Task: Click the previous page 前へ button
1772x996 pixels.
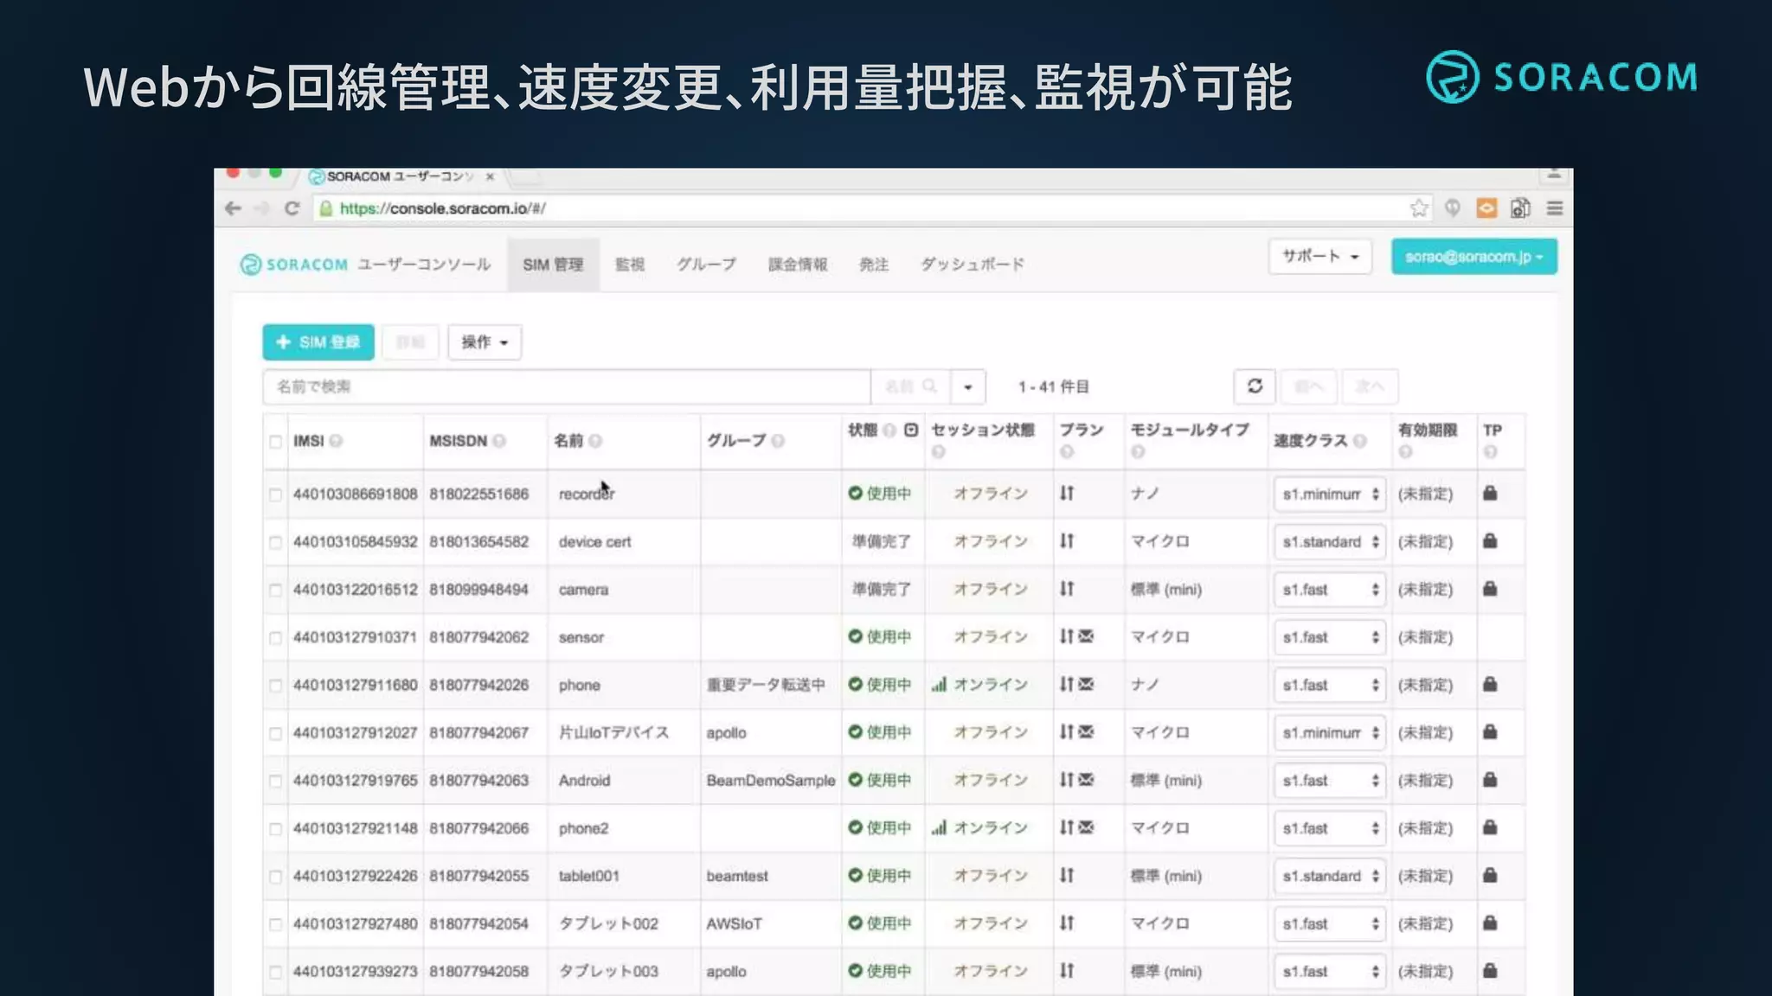Action: (x=1309, y=386)
